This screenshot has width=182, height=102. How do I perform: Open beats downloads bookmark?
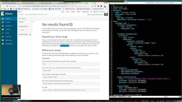tap(84, 9)
